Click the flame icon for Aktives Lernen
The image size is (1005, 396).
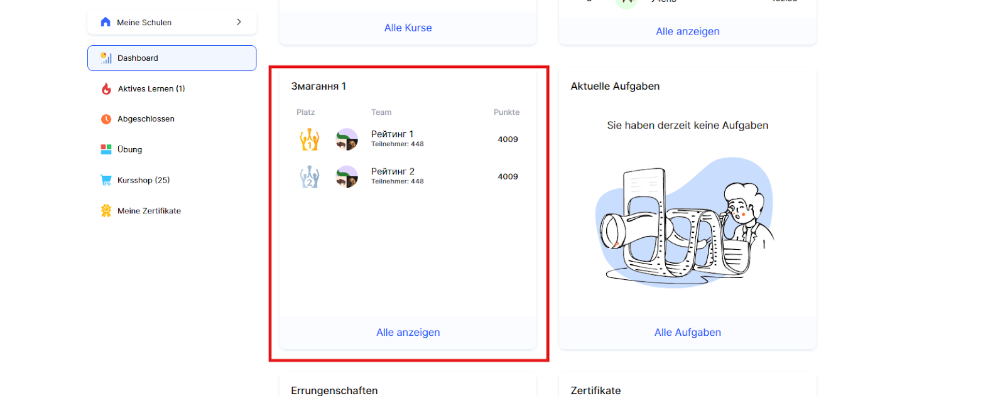(106, 88)
